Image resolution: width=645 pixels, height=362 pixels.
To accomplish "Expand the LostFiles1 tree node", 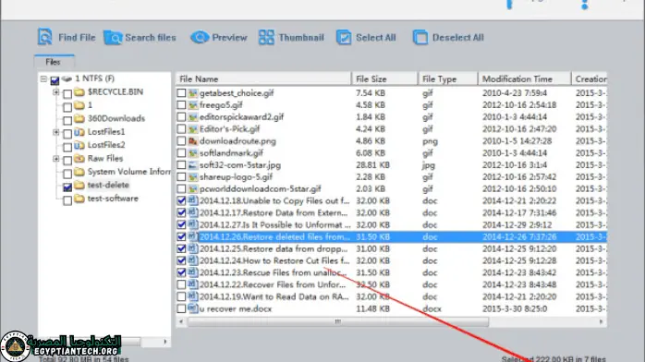I will tap(56, 132).
